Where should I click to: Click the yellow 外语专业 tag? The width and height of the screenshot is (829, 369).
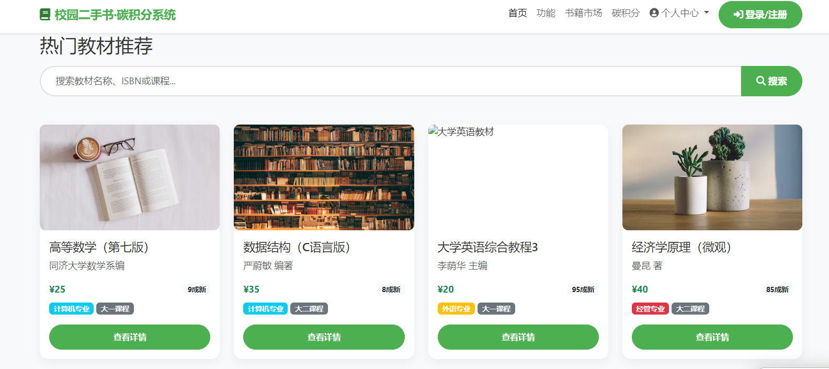(x=456, y=309)
